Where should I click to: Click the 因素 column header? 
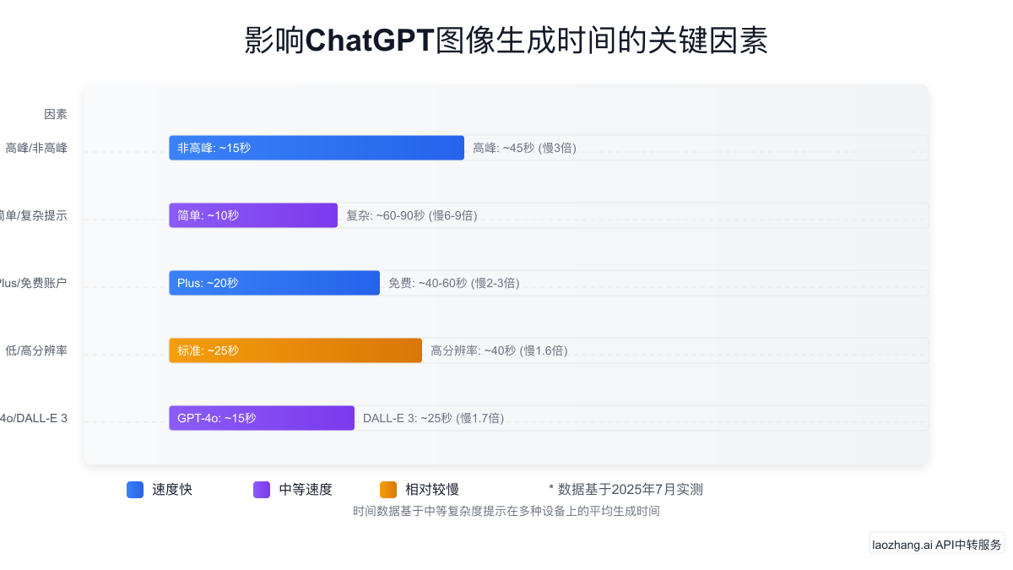(56, 114)
